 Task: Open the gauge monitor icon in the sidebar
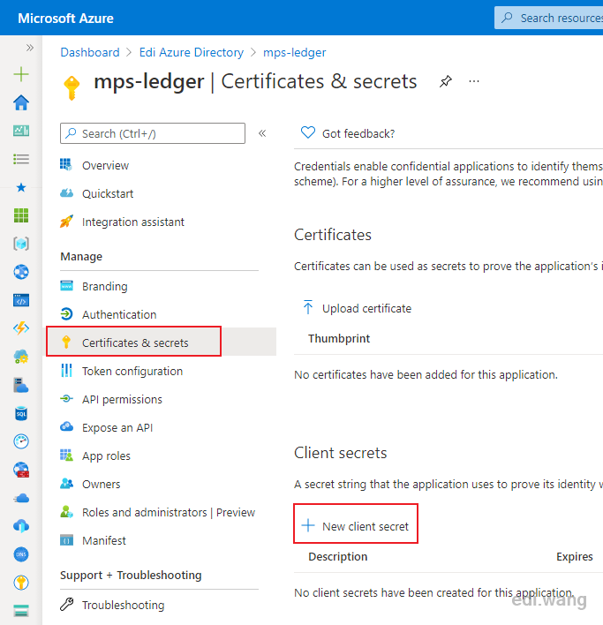[x=21, y=441]
